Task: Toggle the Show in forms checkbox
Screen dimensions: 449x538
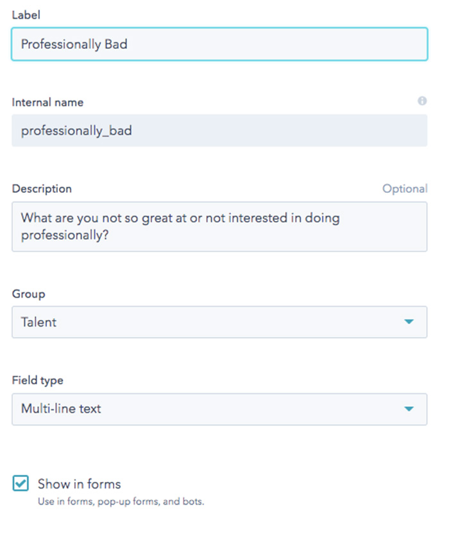Action: pos(21,483)
